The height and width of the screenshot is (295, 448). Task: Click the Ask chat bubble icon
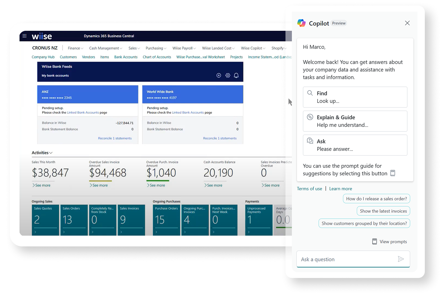click(310, 141)
